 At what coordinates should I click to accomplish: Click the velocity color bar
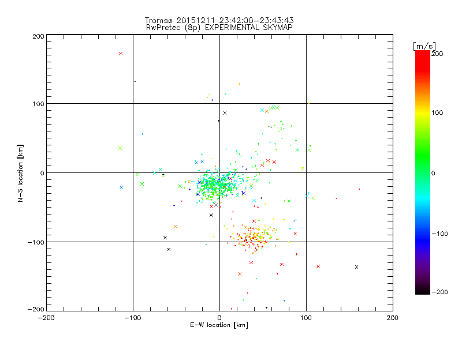click(x=423, y=172)
